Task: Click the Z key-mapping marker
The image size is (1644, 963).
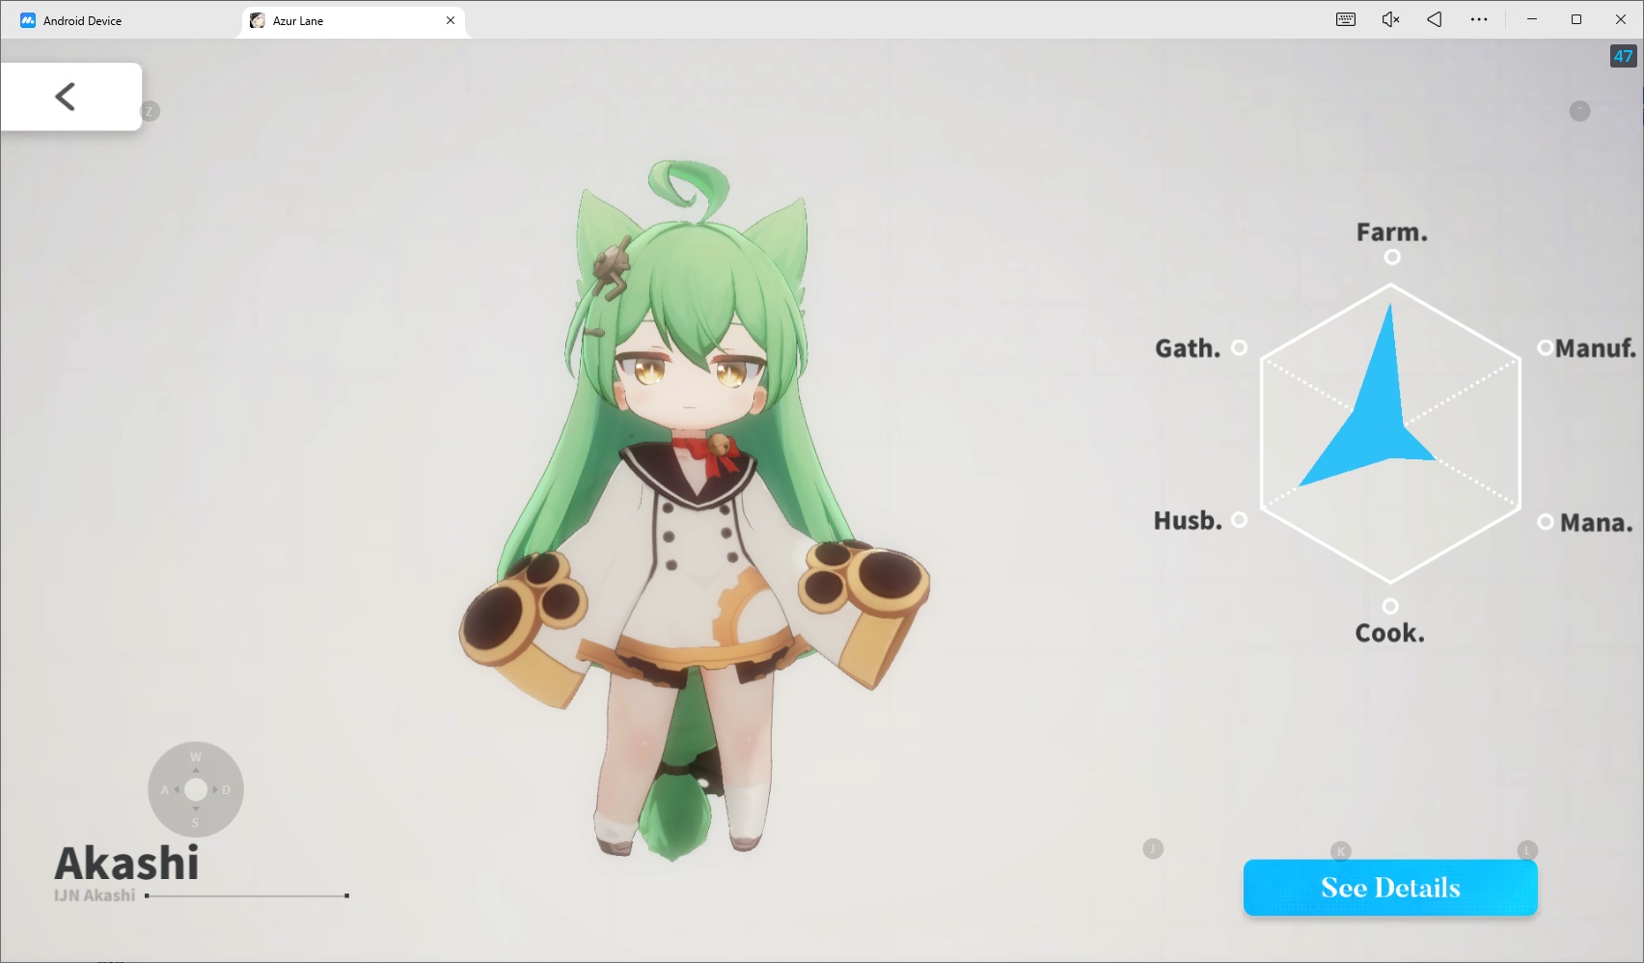Action: tap(150, 111)
